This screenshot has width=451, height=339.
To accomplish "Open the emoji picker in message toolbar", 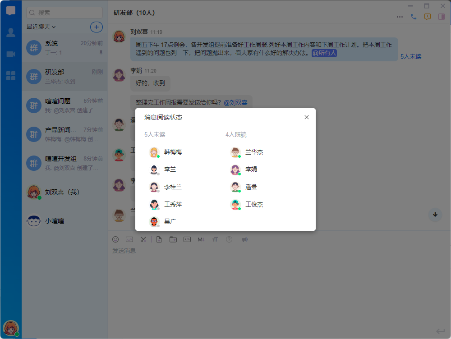I will (x=115, y=239).
